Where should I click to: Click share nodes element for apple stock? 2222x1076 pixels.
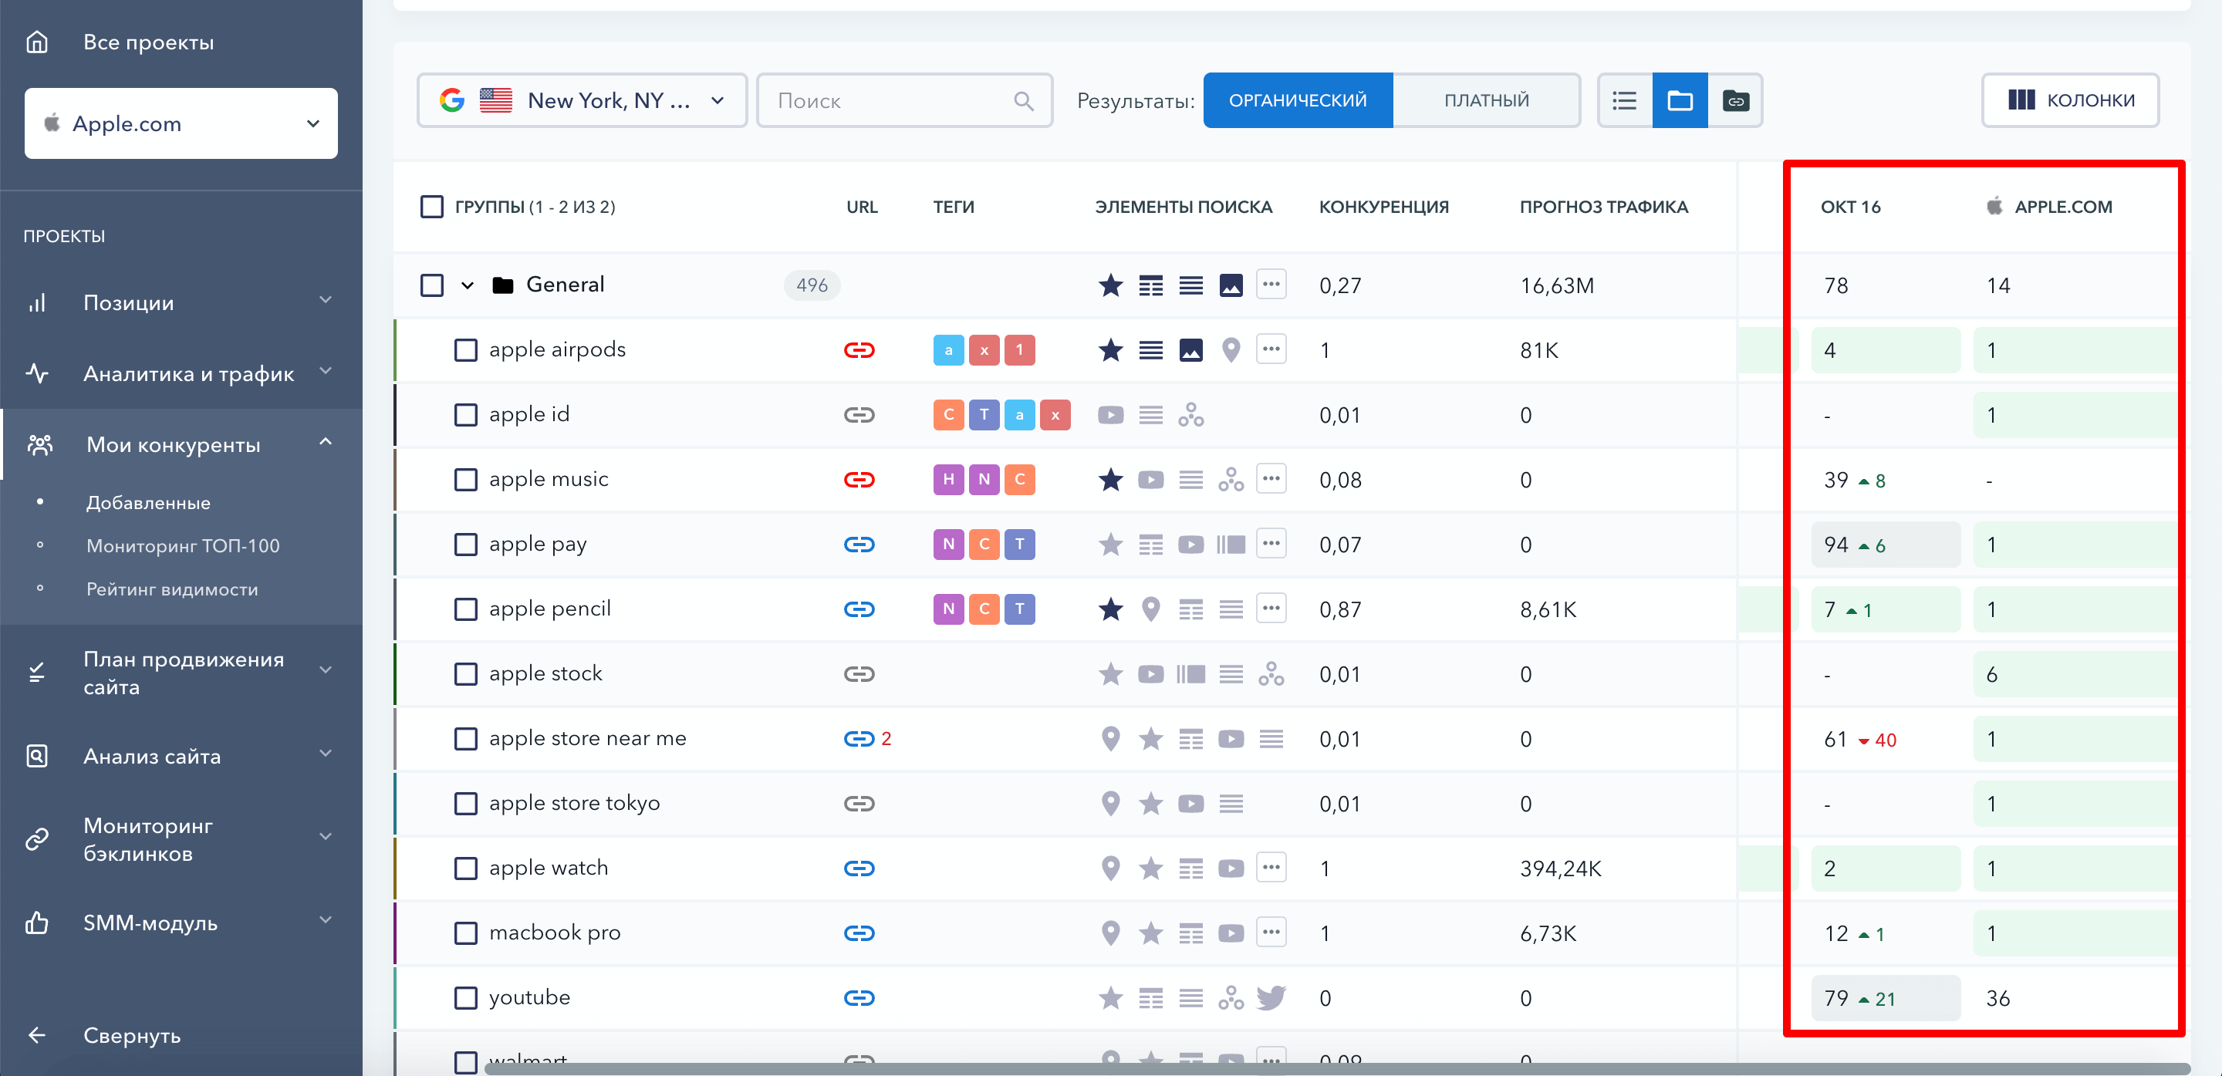pyautogui.click(x=1271, y=674)
